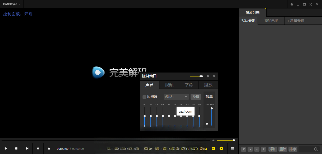Viewport: 322px width, 154px height.
Task: Switch to the 视频 tab
Action: (169, 85)
